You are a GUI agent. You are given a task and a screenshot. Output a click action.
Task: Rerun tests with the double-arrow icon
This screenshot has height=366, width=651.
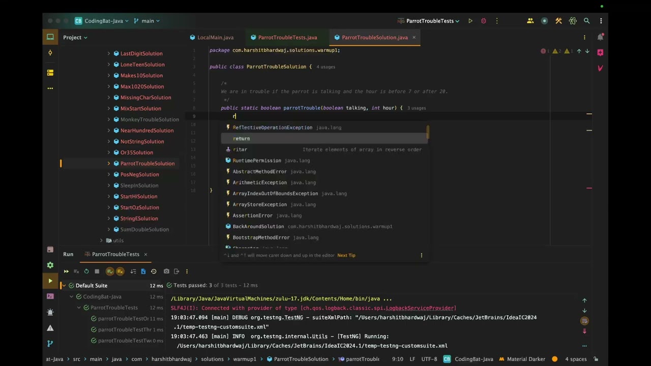(x=66, y=271)
